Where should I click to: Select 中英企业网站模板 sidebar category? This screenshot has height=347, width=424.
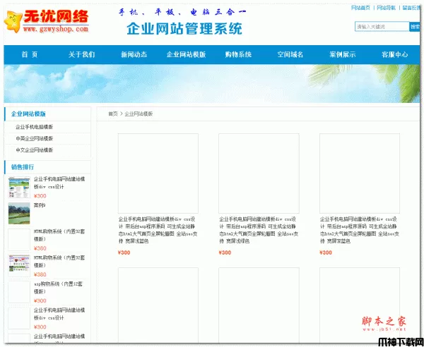coord(35,139)
